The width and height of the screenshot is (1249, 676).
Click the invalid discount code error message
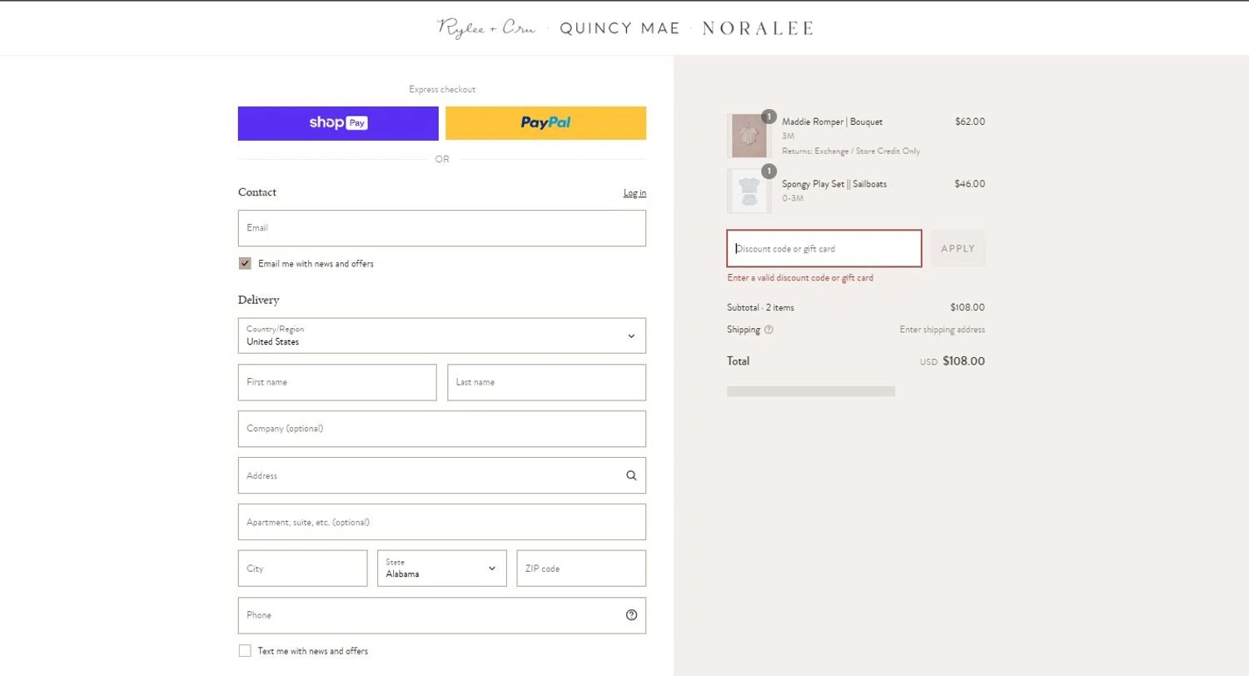coord(800,278)
